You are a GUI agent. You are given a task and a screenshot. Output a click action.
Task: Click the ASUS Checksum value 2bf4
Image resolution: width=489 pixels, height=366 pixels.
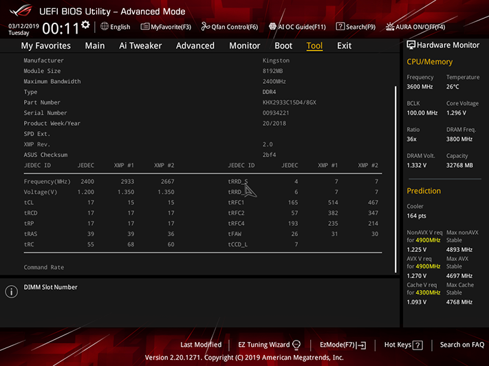click(269, 155)
